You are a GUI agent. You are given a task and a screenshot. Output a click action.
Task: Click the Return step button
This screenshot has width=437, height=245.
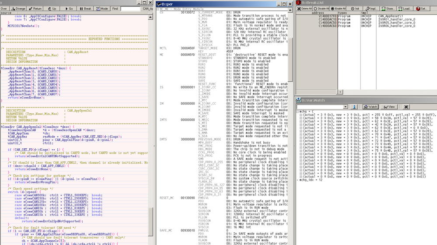(x=35, y=9)
